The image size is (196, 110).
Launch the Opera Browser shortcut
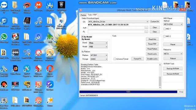50,71
